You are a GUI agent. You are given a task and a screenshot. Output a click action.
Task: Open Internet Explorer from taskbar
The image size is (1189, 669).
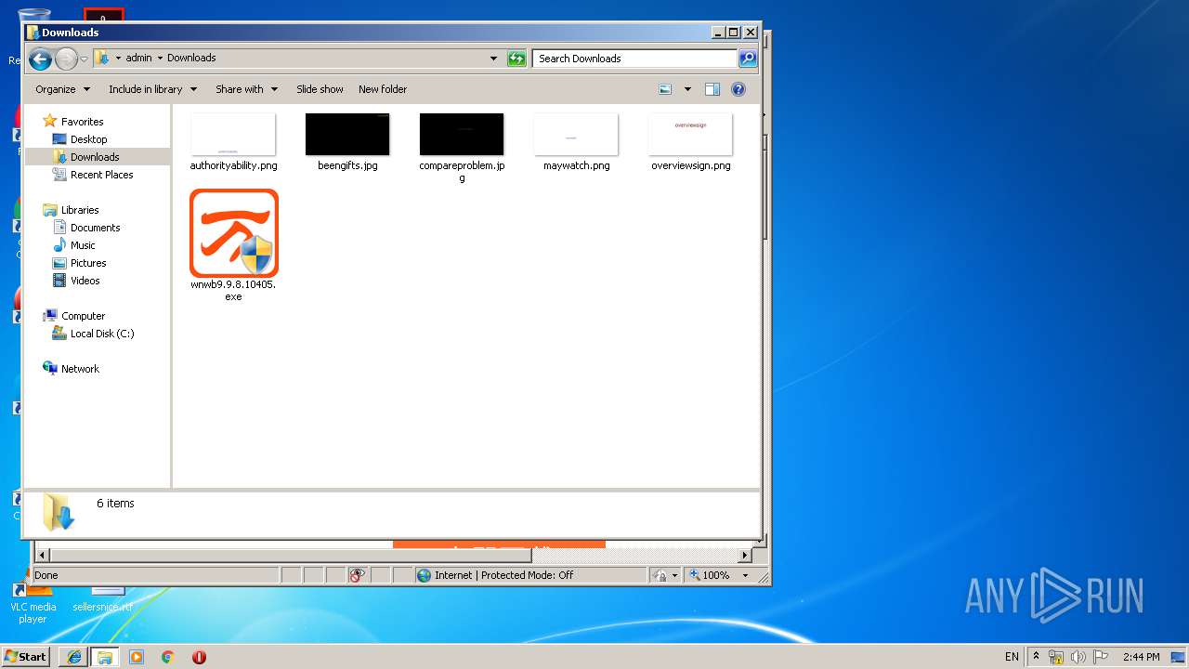pos(74,656)
